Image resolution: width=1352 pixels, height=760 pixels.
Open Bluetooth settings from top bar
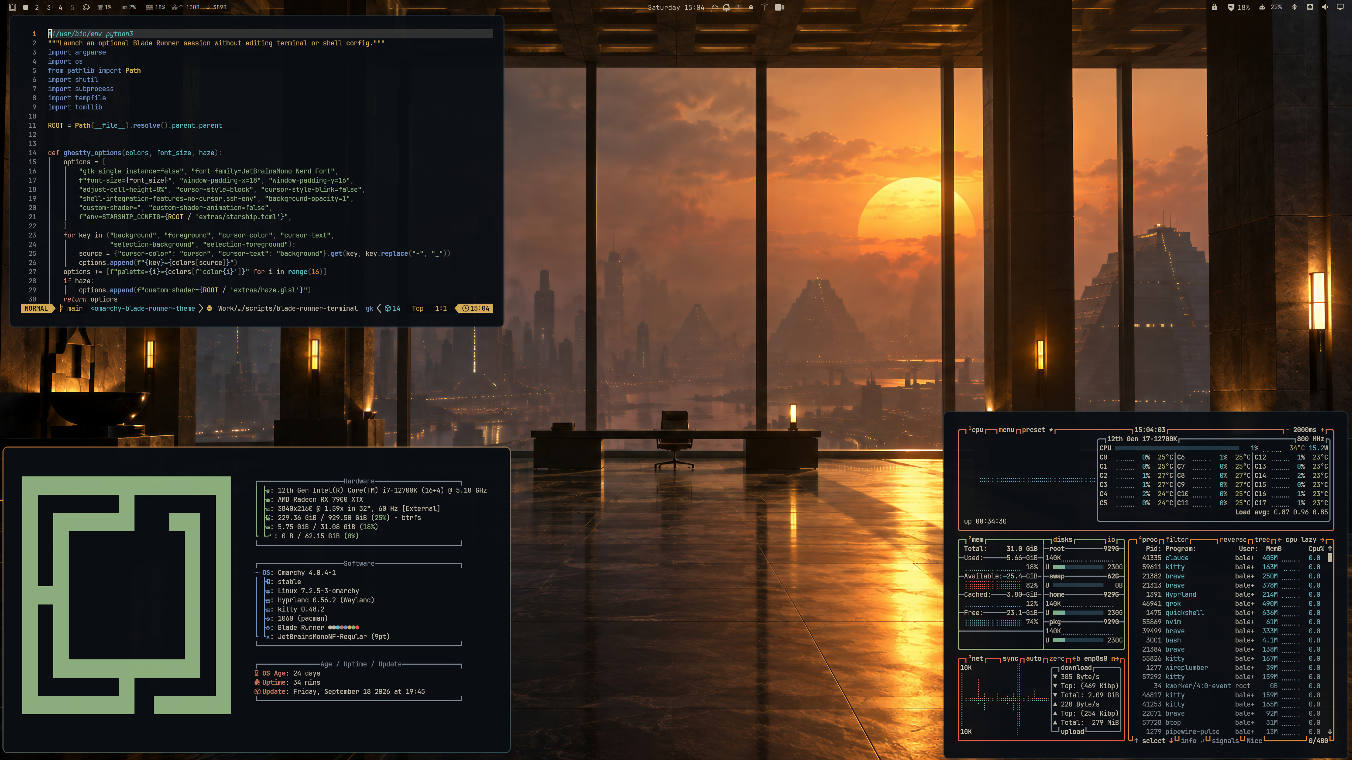pos(1294,7)
